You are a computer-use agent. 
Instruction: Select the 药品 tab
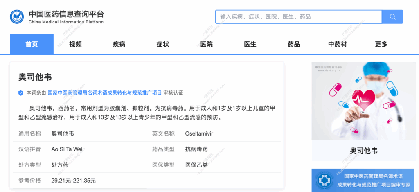point(294,44)
